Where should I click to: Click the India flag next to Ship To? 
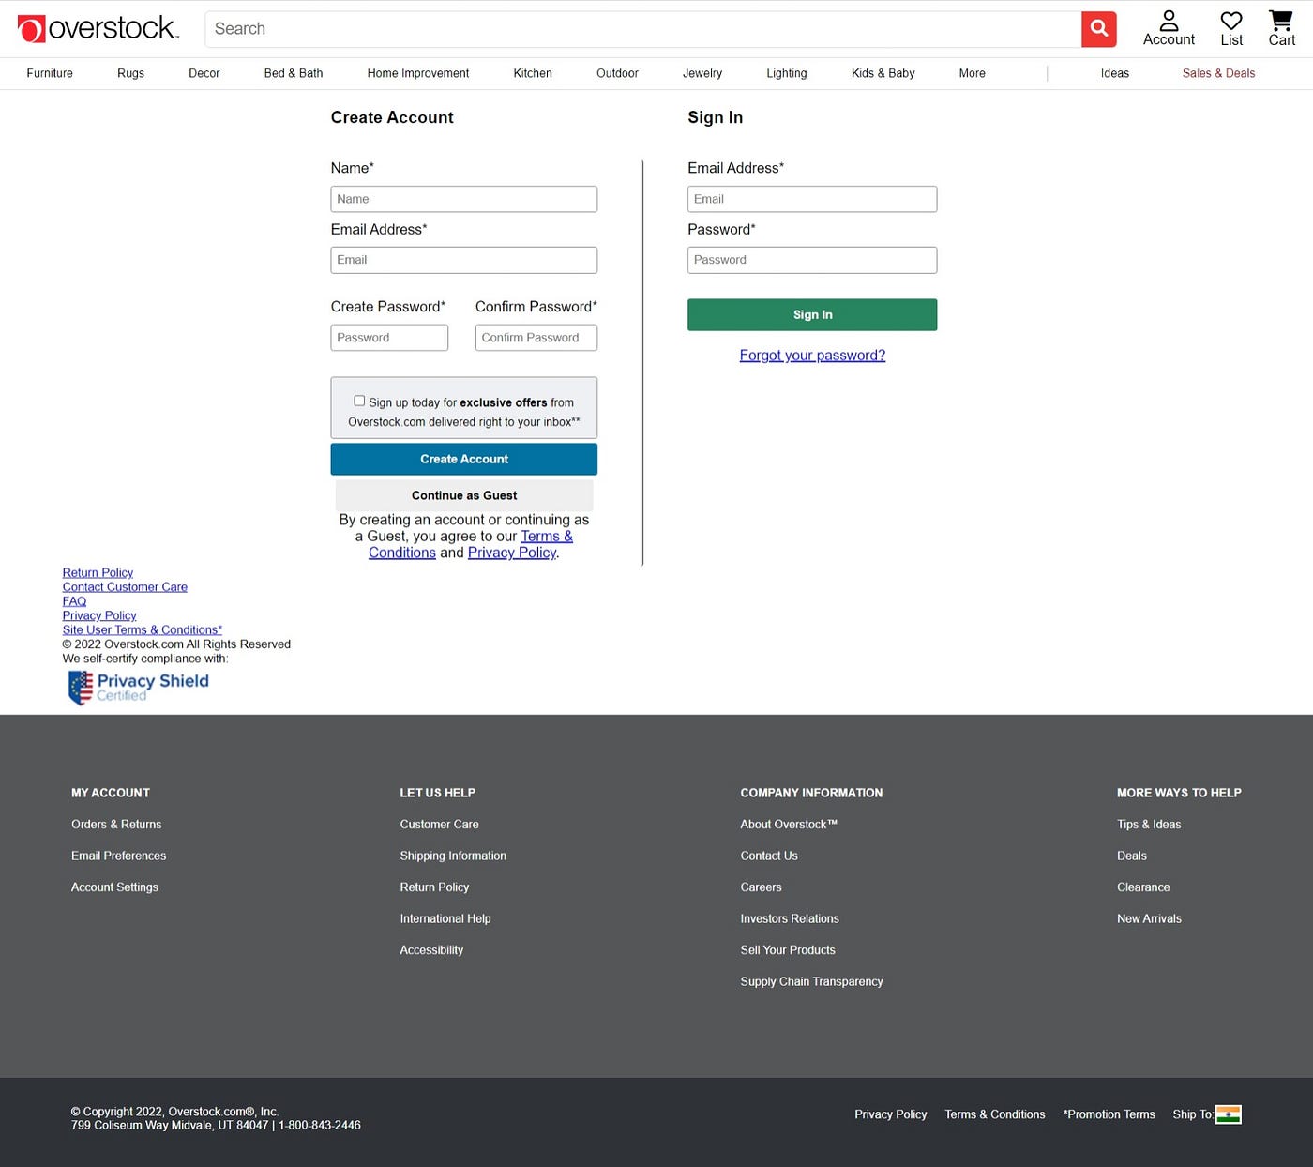pyautogui.click(x=1228, y=1114)
